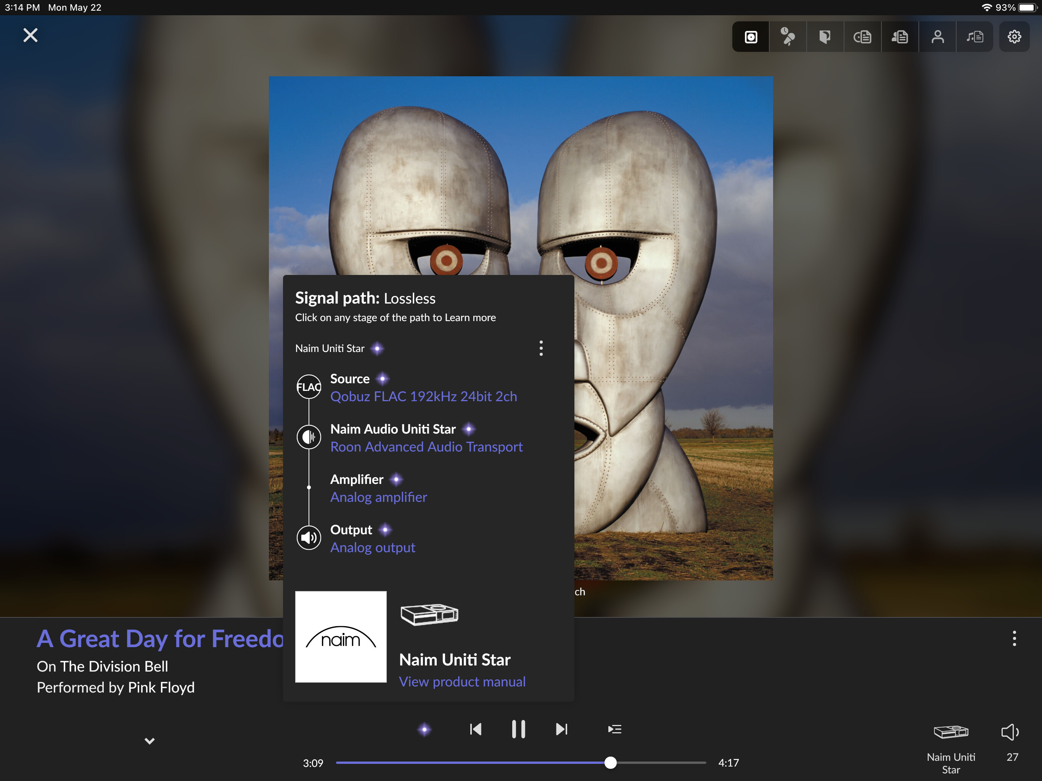Click the Wi-Fi status icon
Viewport: 1042px width, 781px height.
coord(986,8)
